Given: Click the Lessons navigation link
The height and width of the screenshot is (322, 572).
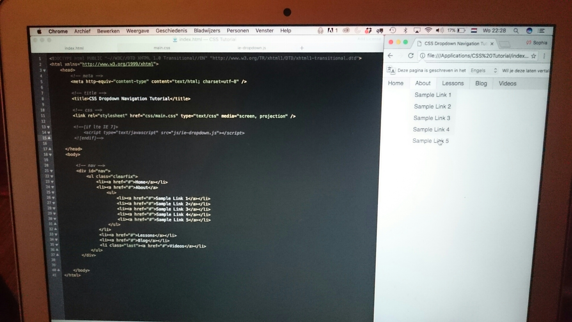Looking at the screenshot, I should click(453, 83).
